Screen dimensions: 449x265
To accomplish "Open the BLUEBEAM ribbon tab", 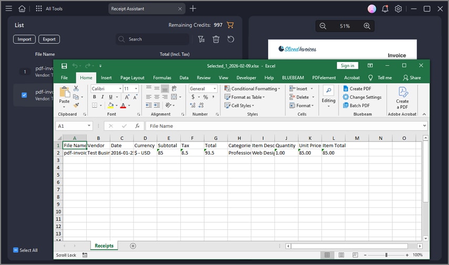I will (293, 78).
